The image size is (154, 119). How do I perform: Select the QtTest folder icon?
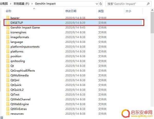coord(8,95)
